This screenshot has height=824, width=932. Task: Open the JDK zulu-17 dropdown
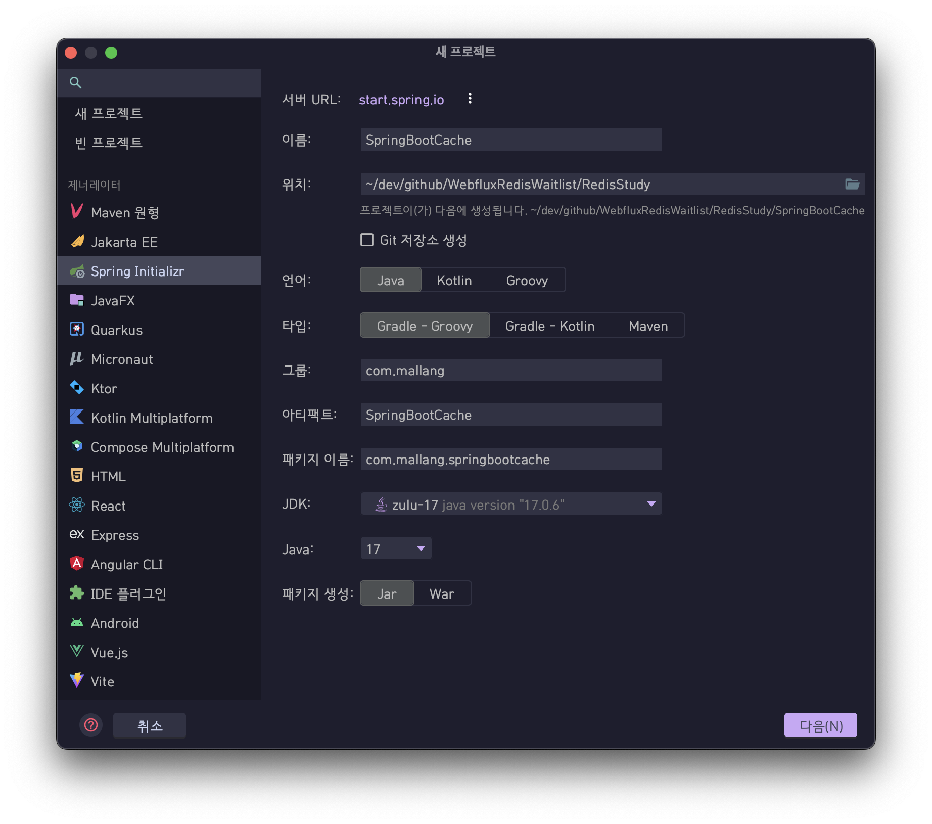pos(511,504)
